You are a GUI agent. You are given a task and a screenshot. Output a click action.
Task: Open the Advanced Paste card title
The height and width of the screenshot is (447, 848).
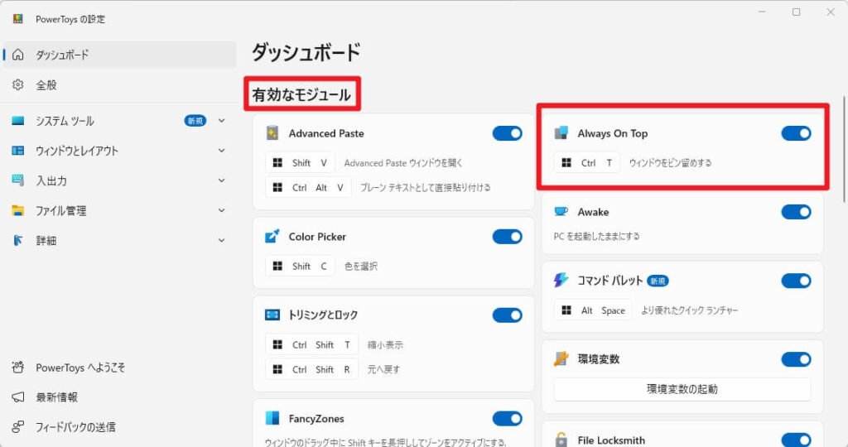point(326,133)
